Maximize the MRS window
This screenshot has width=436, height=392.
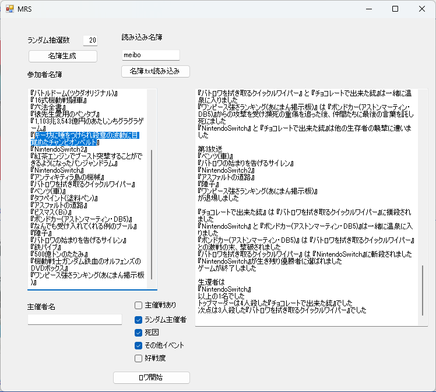pos(395,9)
